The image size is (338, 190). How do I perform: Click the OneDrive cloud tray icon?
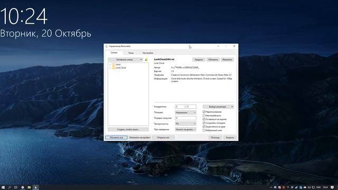point(305,187)
